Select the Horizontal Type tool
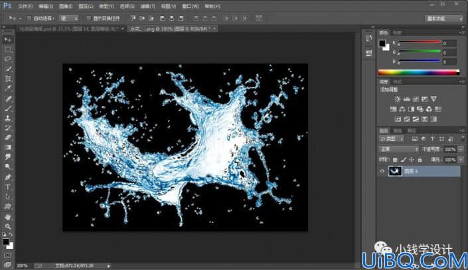Screen dimensions: 468x270 pyautogui.click(x=8, y=187)
